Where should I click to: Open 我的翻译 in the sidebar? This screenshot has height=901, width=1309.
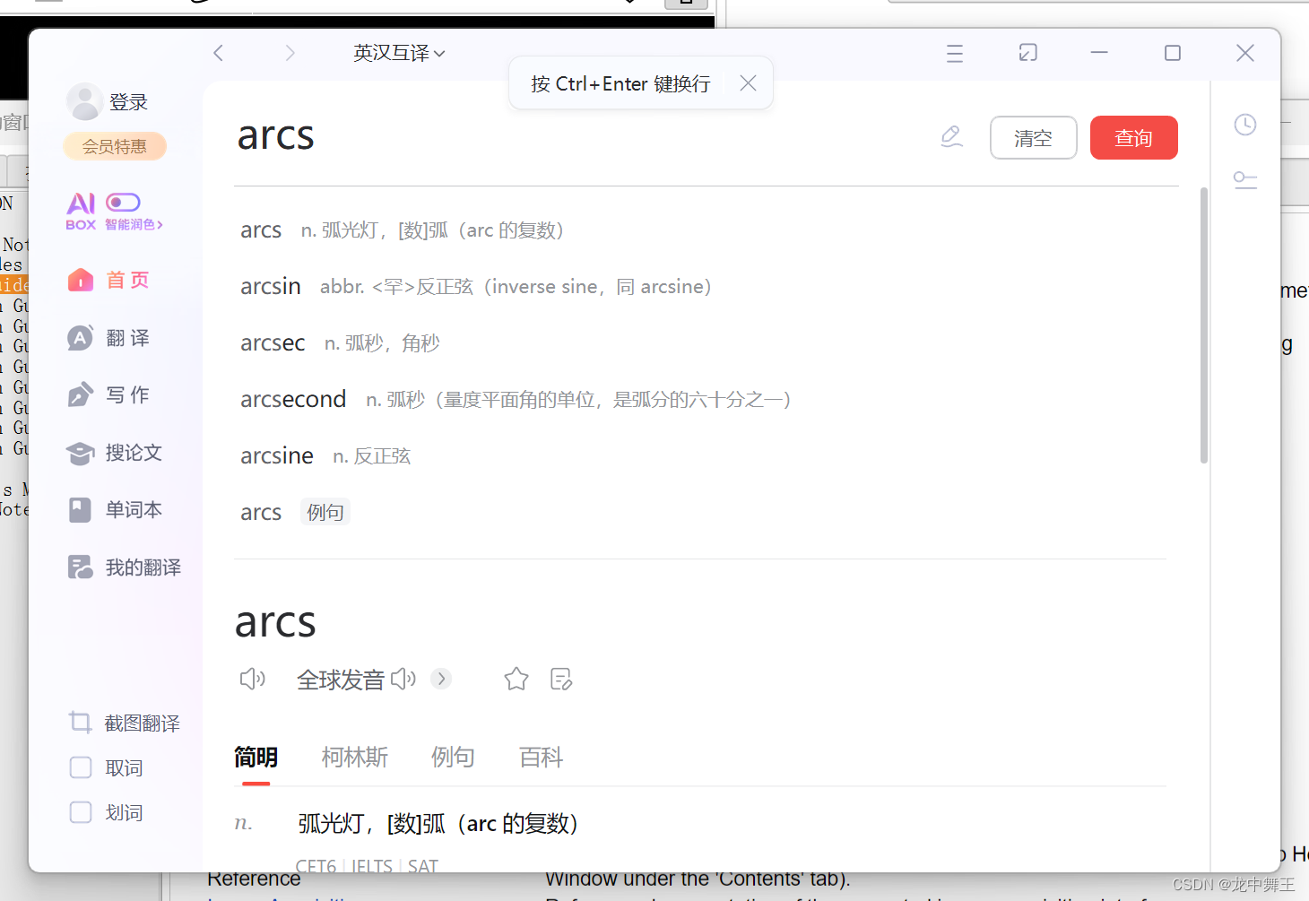pyautogui.click(x=125, y=567)
